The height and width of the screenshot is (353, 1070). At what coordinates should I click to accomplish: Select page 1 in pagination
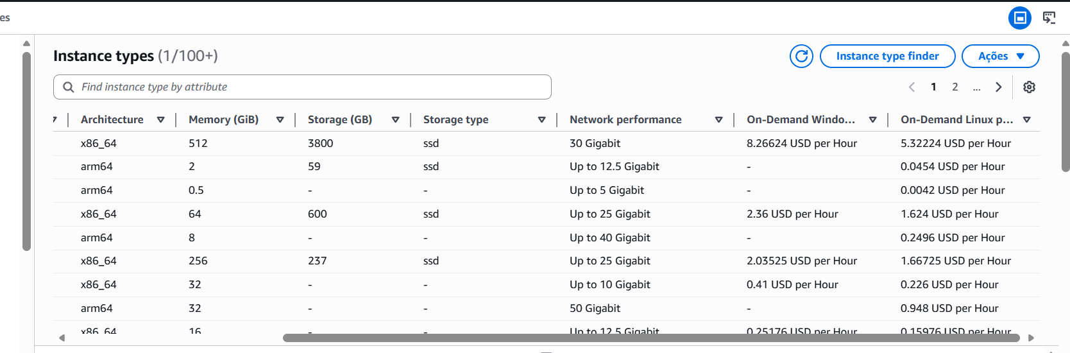click(933, 87)
